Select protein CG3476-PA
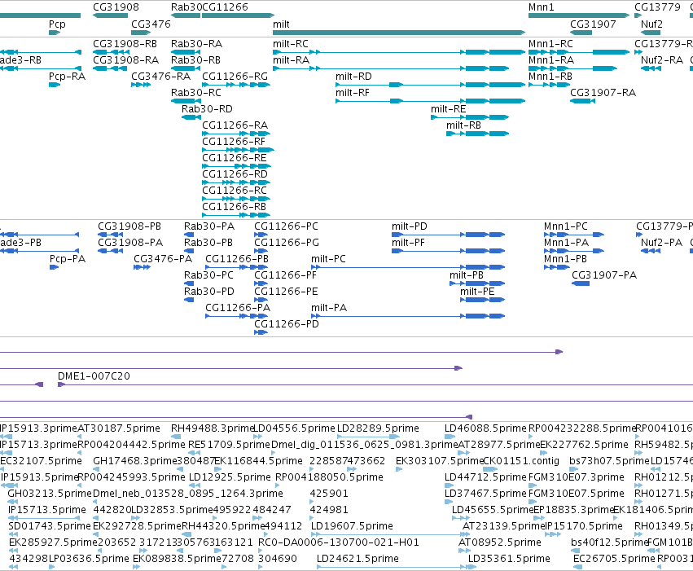Viewport: 693px width, 571px height. pyautogui.click(x=163, y=259)
